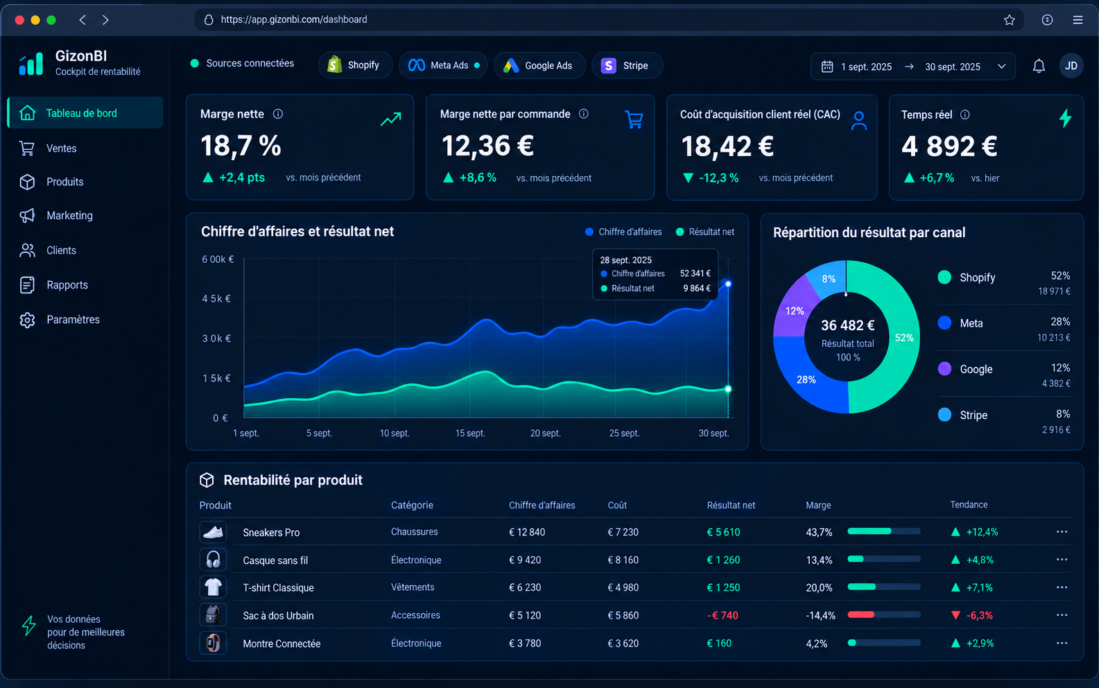Click info icon beside Marge nette par commande
Viewport: 1099px width, 688px height.
tap(584, 114)
